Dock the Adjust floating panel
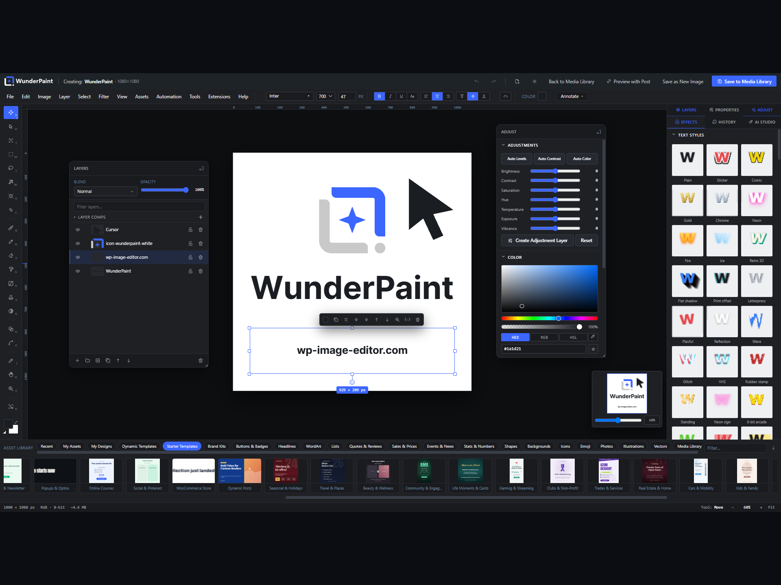The width and height of the screenshot is (781, 585). (x=599, y=132)
